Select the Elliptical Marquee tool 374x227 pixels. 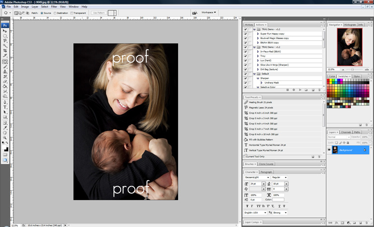pyautogui.click(x=5, y=36)
